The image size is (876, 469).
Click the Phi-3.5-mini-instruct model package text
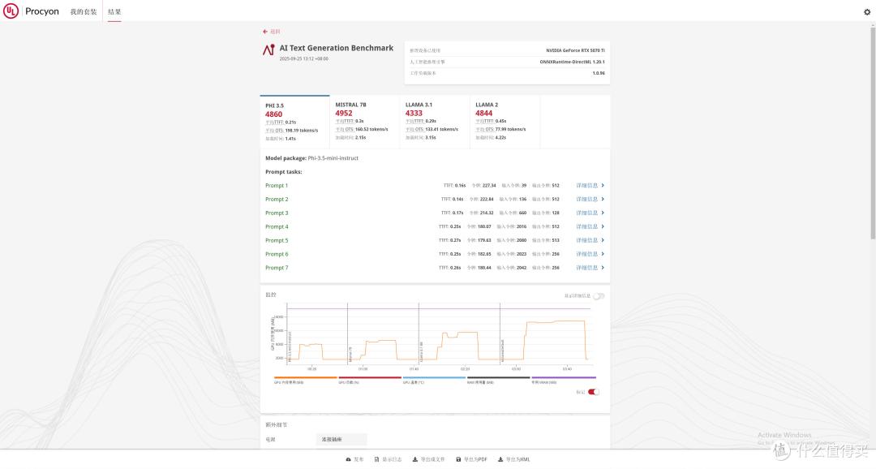[333, 158]
